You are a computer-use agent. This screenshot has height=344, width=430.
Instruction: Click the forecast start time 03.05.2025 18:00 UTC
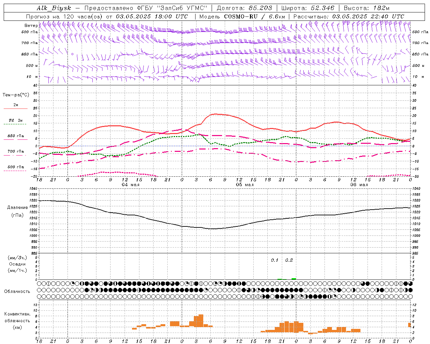tap(152, 16)
